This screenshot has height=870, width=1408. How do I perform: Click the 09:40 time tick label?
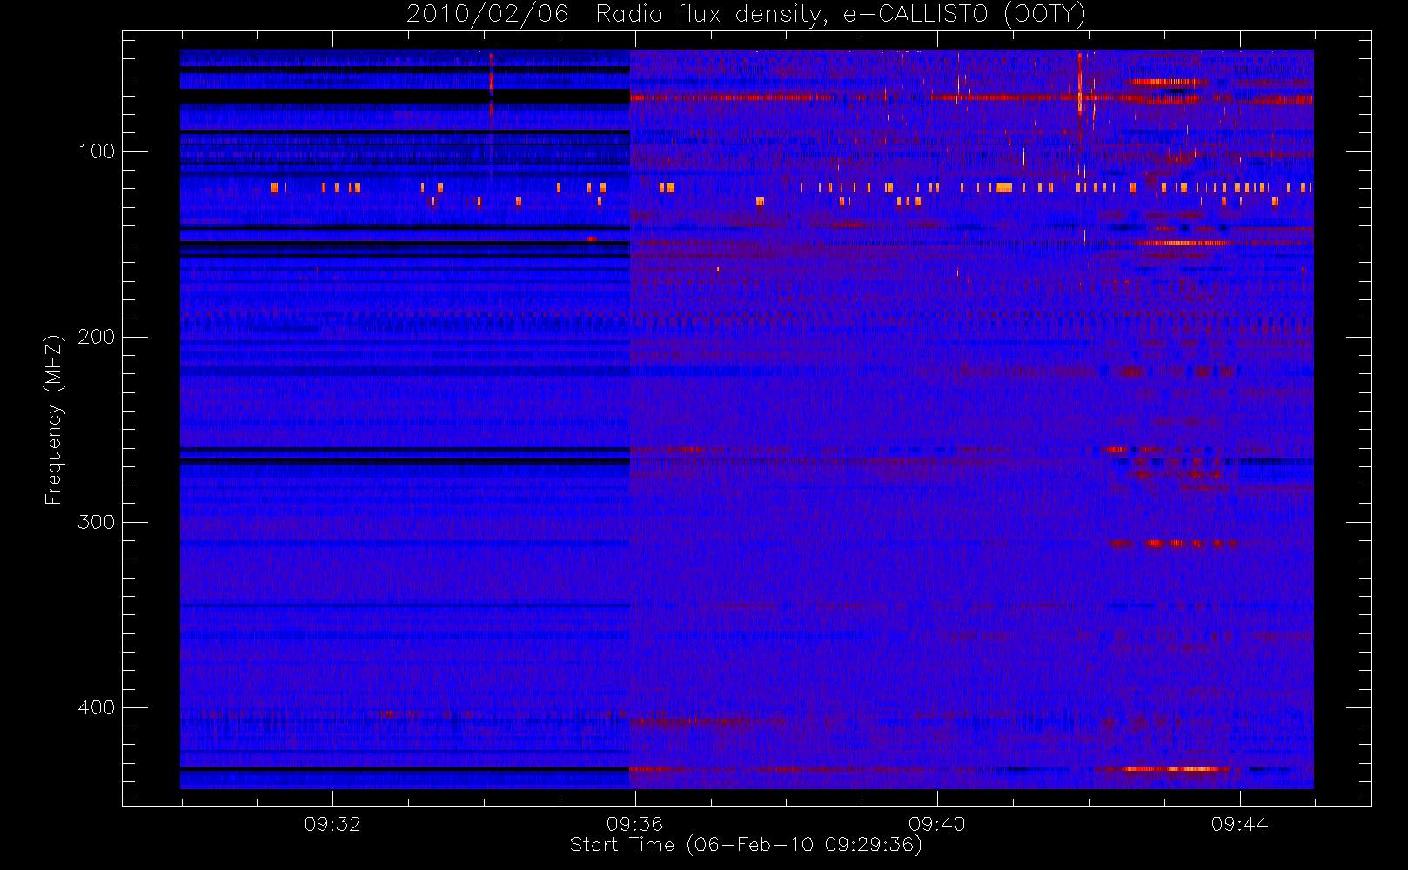(937, 824)
